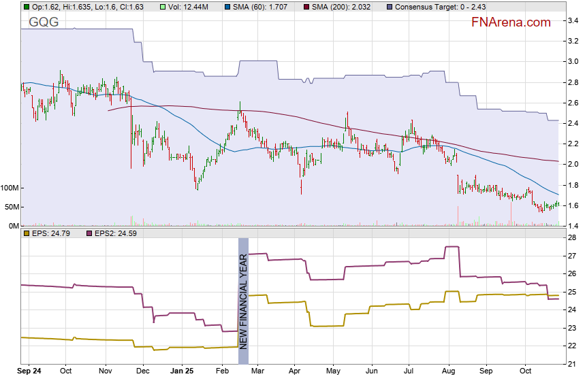The height and width of the screenshot is (385, 585).
Task: Click the 100M volume axis label
Action: [10, 188]
